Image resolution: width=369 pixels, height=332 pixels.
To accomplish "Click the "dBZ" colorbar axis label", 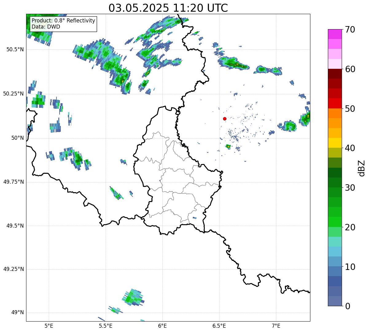I will pos(362,168).
